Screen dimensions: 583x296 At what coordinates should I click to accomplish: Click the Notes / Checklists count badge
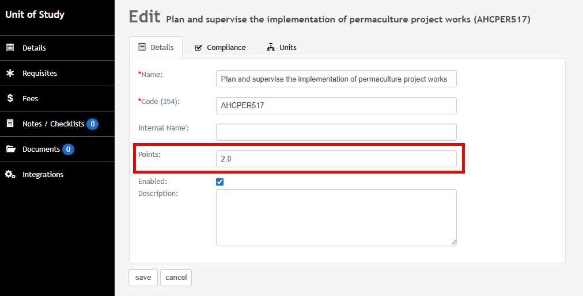(93, 124)
